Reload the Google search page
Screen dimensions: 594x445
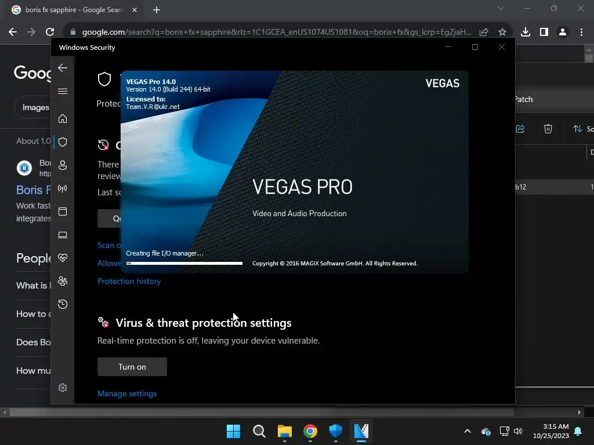click(50, 32)
